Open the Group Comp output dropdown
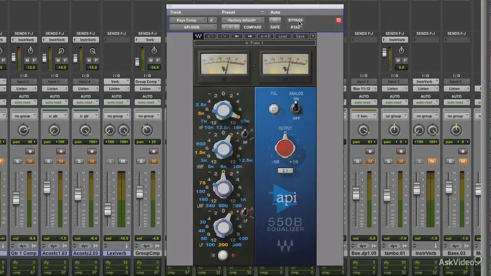491x276 pixels. [x=147, y=82]
